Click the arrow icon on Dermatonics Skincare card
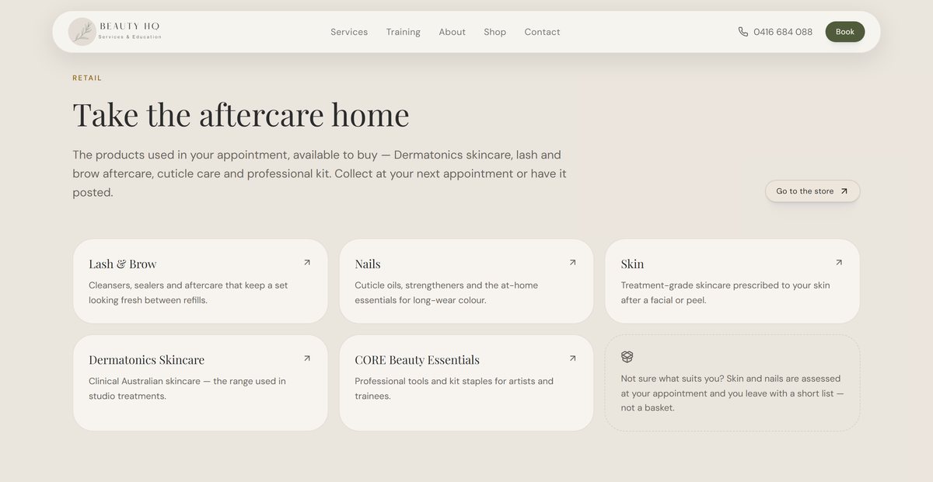The width and height of the screenshot is (933, 482). pyautogui.click(x=307, y=358)
